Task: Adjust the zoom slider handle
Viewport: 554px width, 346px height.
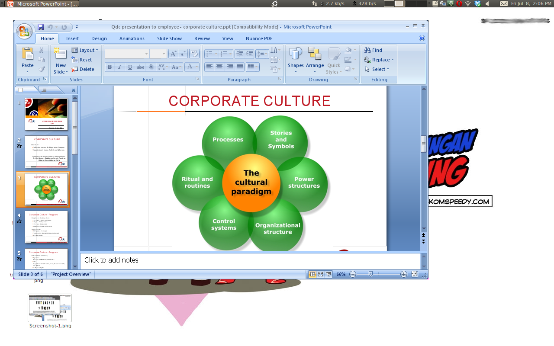Action: coord(370,274)
